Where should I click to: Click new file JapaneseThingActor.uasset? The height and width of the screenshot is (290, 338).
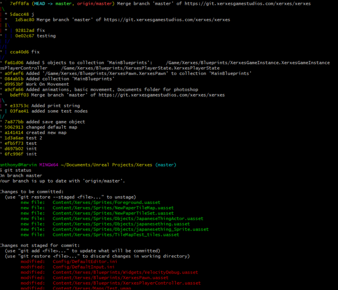pyautogui.click(x=112, y=218)
